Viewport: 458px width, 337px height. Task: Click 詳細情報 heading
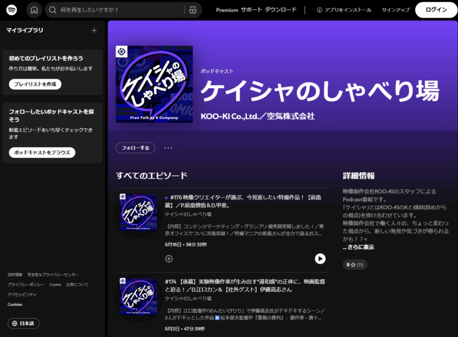[x=359, y=176]
